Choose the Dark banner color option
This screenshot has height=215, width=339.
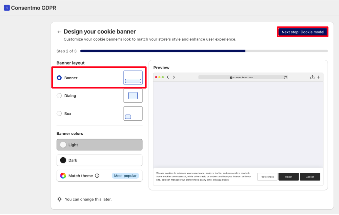coord(99,160)
